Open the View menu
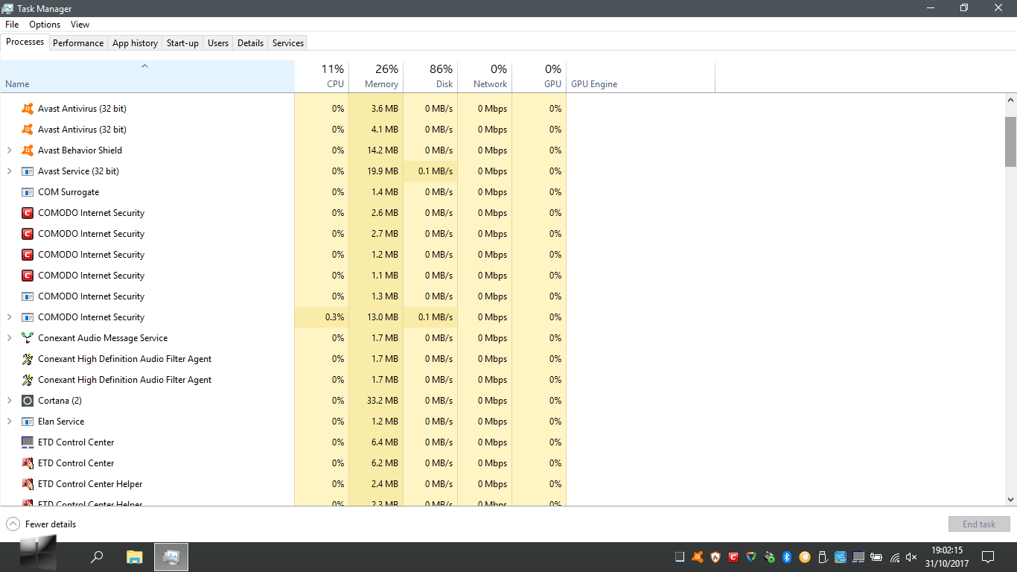This screenshot has width=1017, height=572. [x=80, y=25]
